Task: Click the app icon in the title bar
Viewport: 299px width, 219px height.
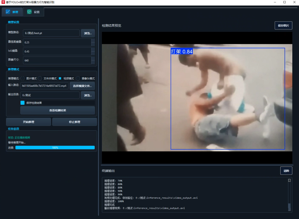Action: point(3,2)
